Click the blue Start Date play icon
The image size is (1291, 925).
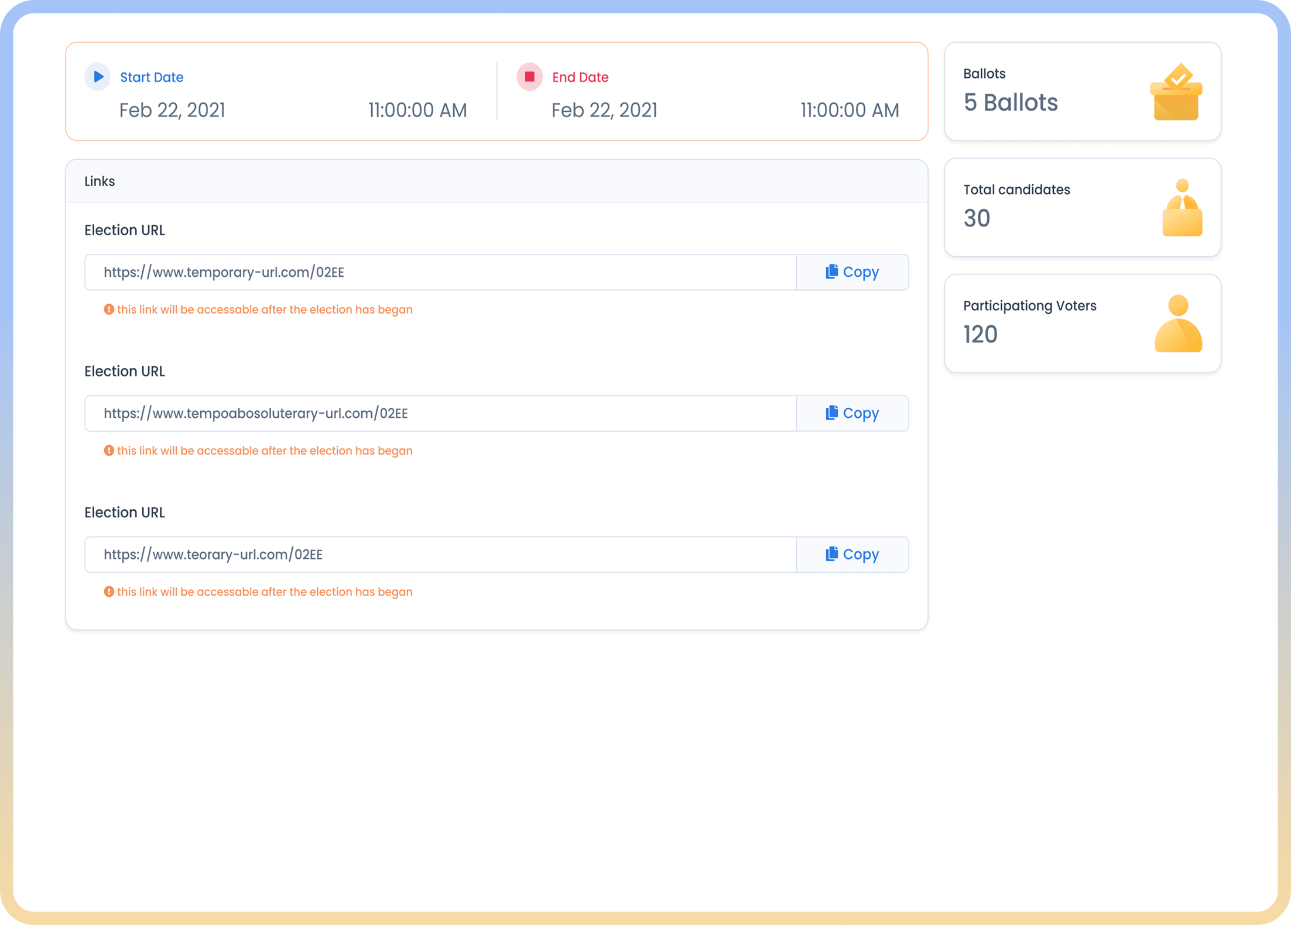(x=98, y=77)
